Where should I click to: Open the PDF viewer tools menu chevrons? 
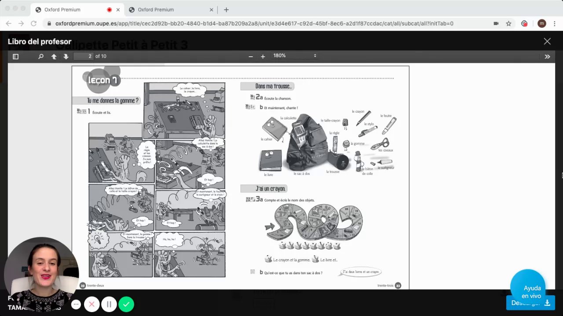(x=547, y=56)
